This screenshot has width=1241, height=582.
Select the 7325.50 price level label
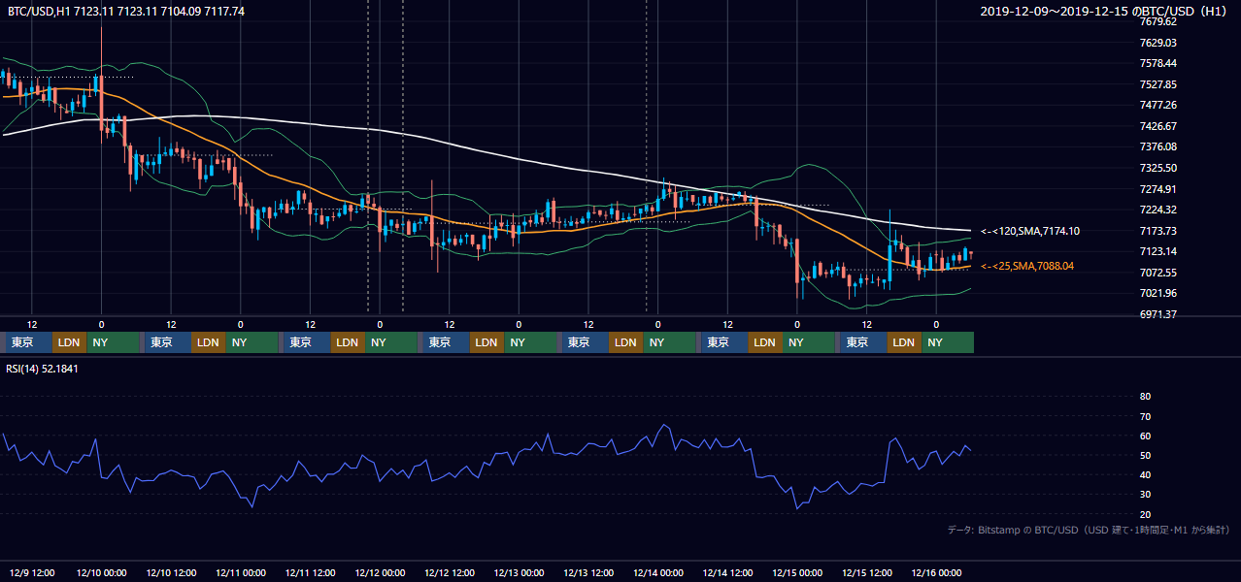1158,168
